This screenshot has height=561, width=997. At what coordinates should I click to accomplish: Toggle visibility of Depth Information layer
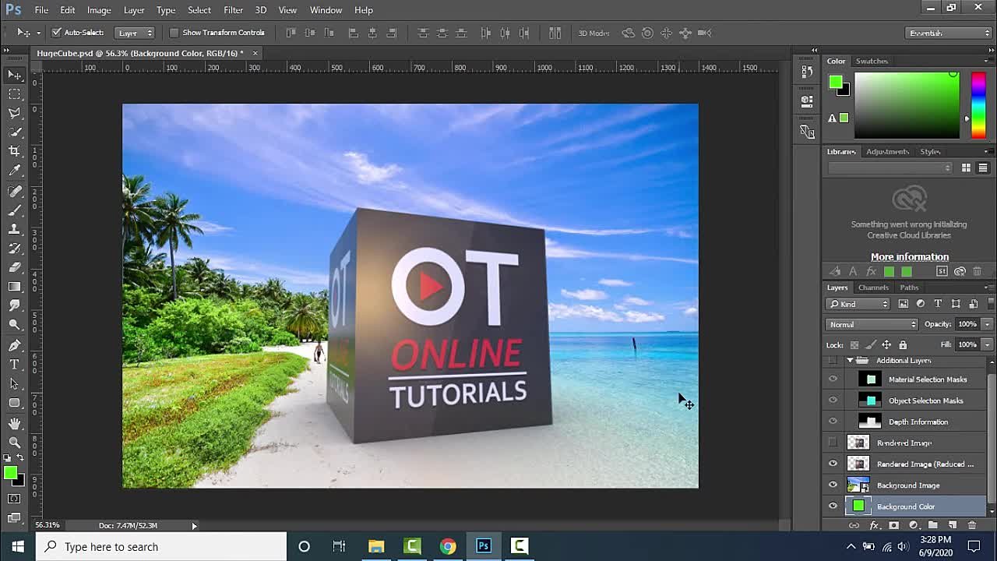833,422
